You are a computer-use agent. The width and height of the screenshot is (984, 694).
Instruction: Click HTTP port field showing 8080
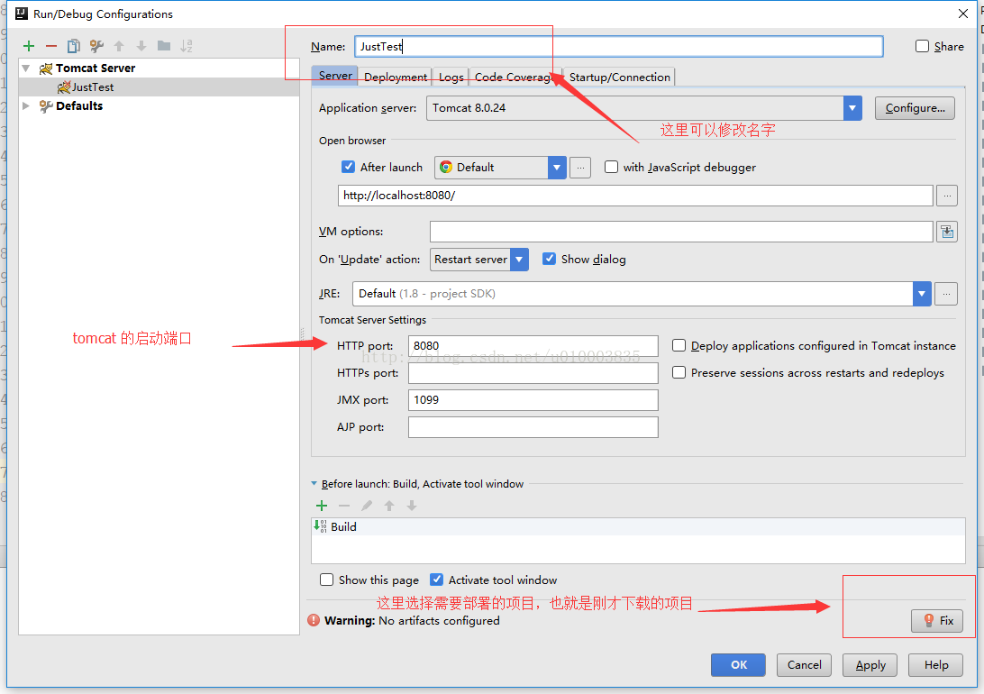point(533,346)
